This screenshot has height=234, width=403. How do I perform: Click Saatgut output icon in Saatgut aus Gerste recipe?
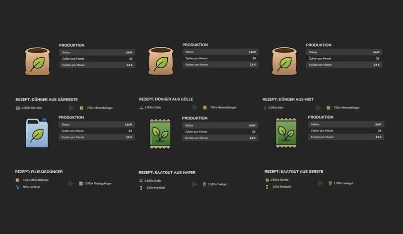330,183
